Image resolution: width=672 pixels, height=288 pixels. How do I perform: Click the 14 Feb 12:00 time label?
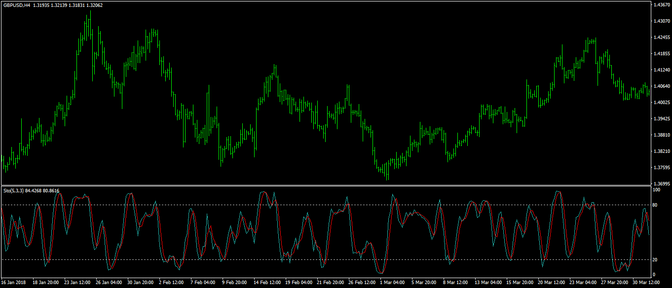268,283
